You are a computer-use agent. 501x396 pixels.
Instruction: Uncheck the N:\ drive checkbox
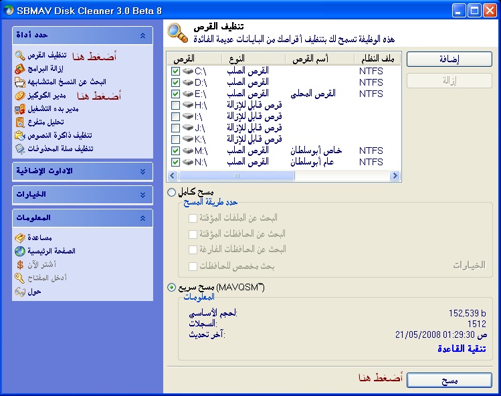[x=175, y=162]
